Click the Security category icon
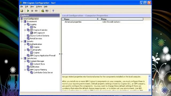171x96 pixels. point(25,41)
